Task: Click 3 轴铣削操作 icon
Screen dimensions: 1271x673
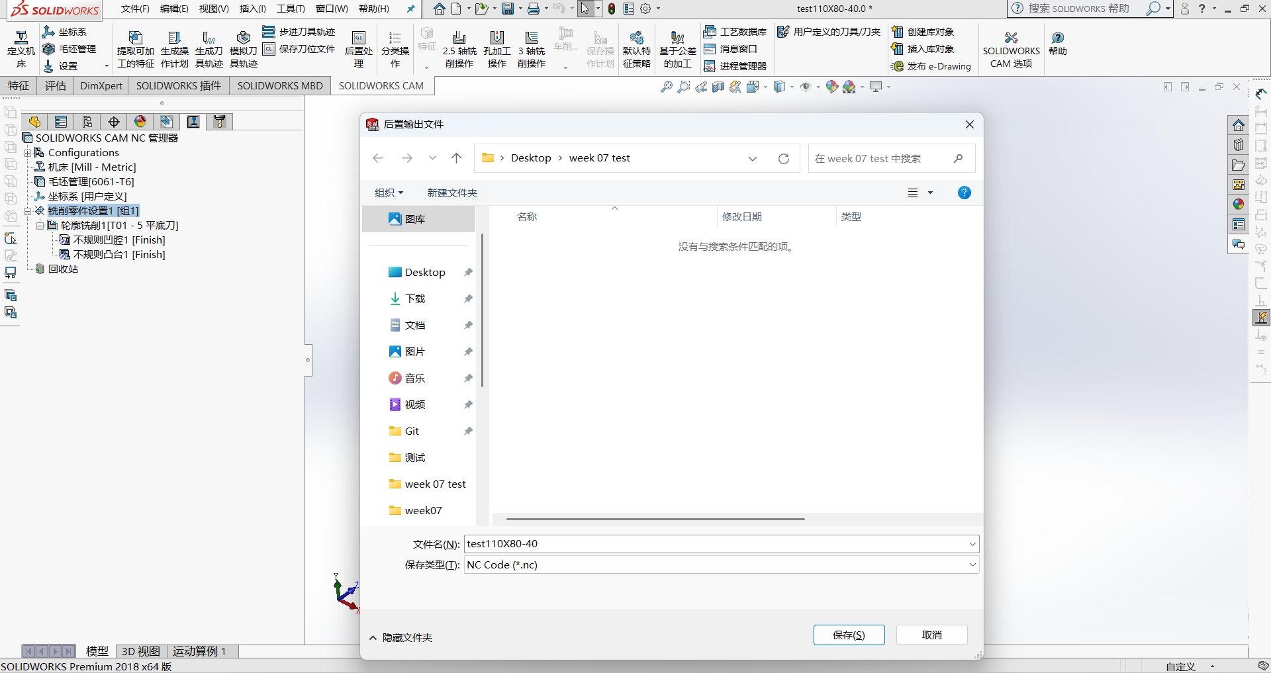Action: click(532, 49)
